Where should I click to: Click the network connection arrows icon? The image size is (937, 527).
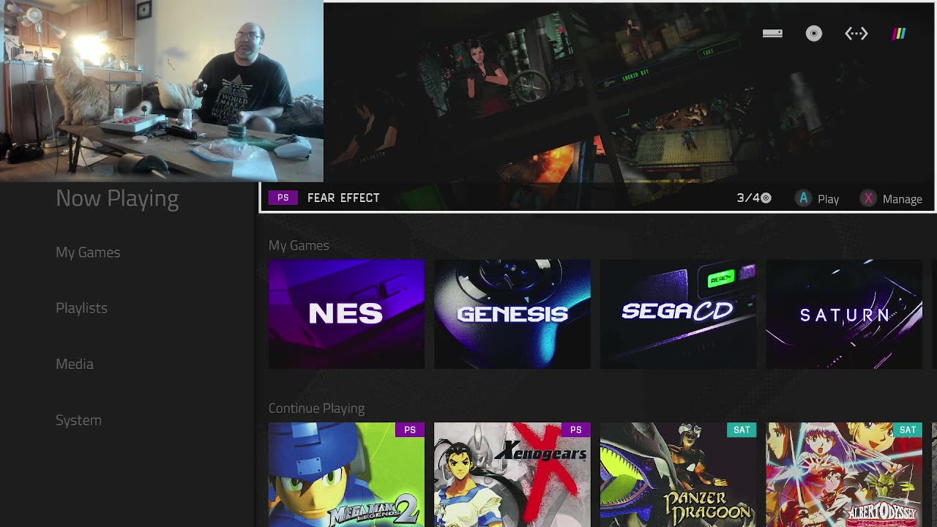click(x=856, y=34)
